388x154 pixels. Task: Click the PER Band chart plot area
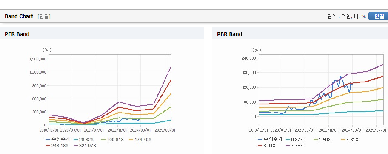click(x=110, y=90)
